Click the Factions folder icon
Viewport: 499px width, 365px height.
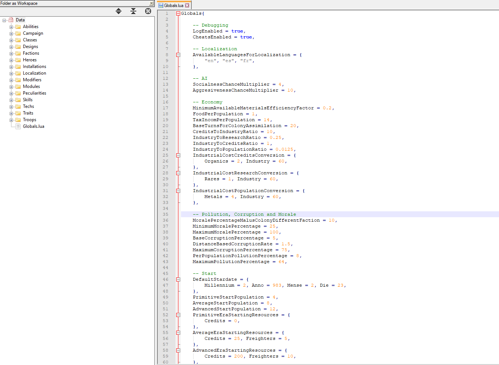(18, 54)
